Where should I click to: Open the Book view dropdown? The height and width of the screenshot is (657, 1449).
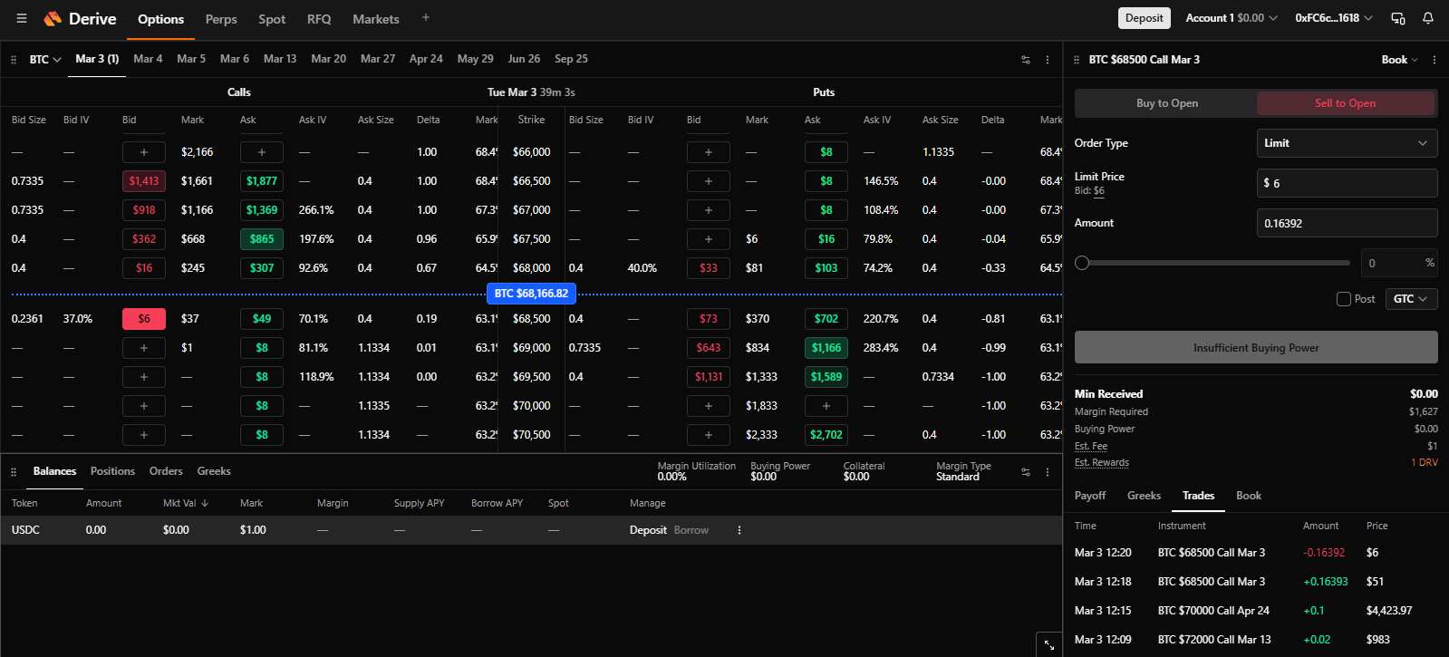[x=1399, y=60]
